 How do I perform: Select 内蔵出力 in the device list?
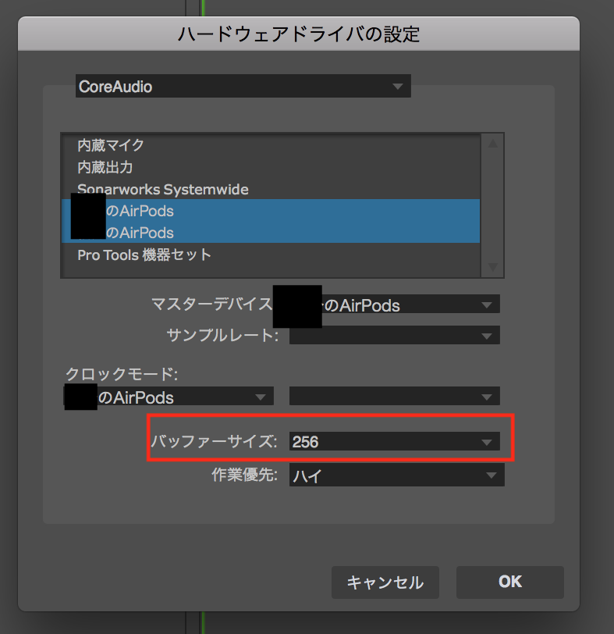tap(105, 167)
